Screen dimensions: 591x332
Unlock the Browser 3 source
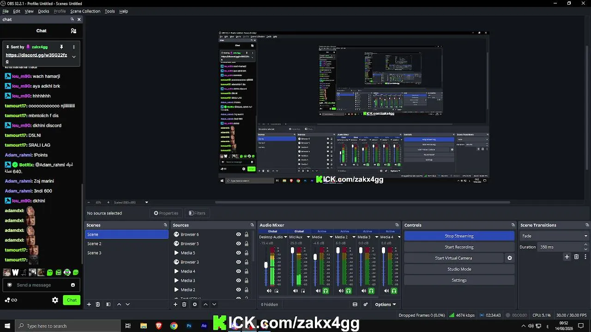pos(247,262)
